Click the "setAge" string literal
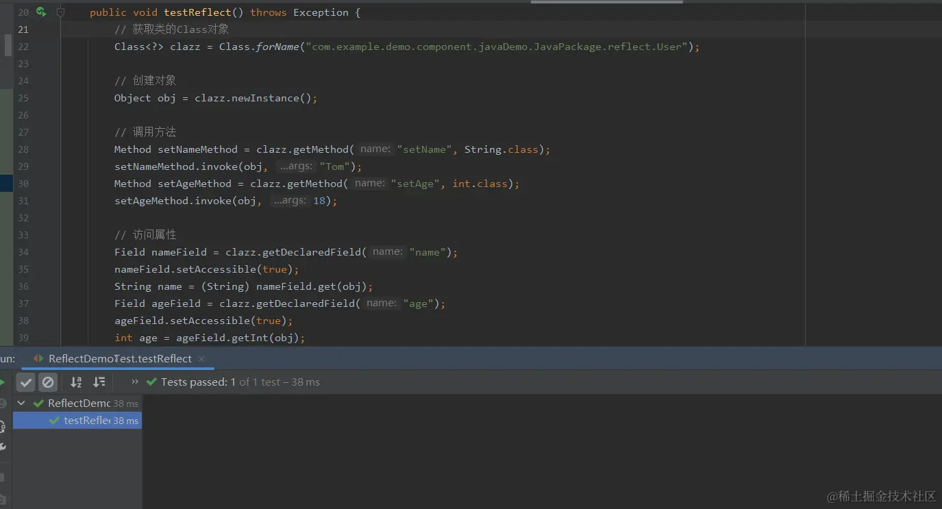This screenshot has height=509, width=942. [416, 184]
